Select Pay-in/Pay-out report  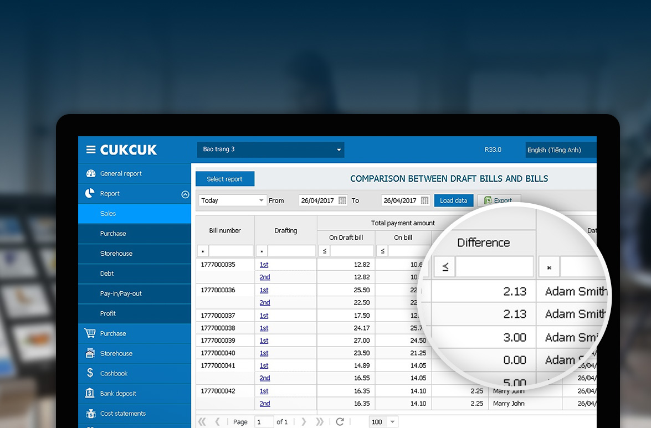(x=135, y=293)
